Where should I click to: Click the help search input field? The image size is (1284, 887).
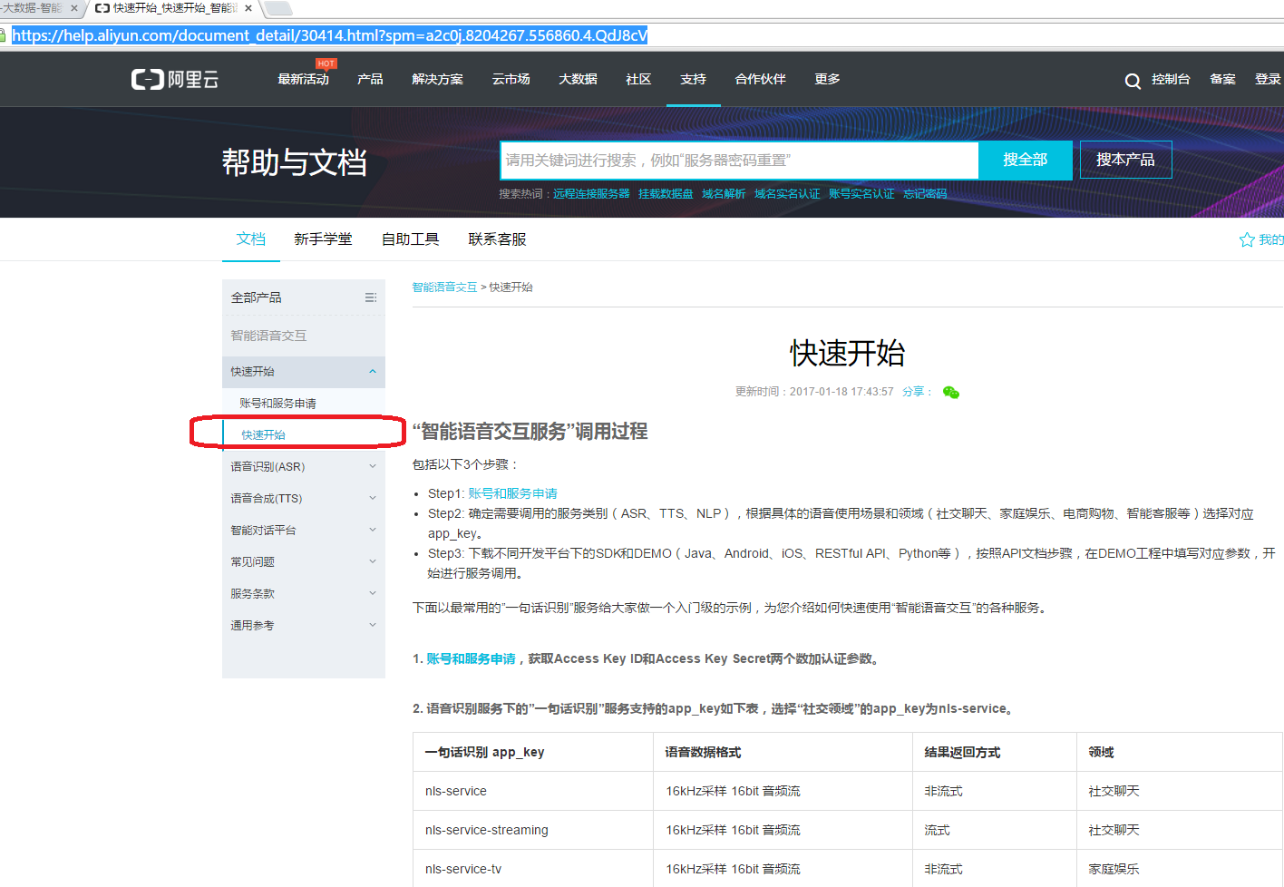(x=739, y=161)
